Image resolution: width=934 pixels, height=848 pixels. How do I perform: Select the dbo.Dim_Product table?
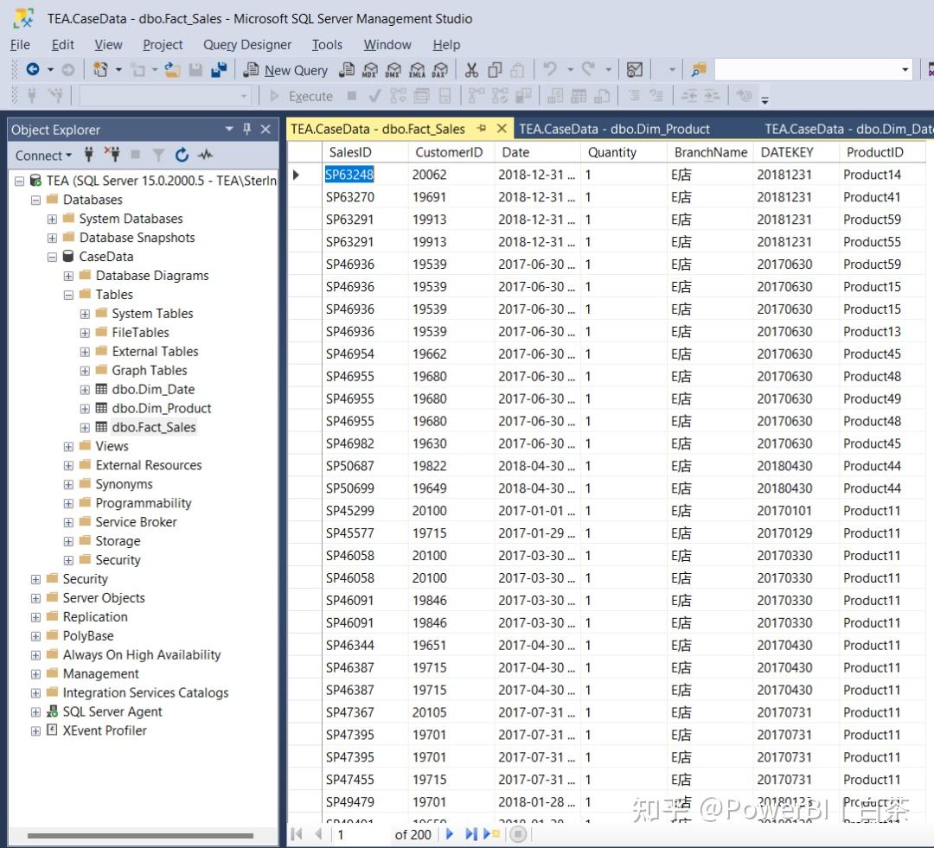[x=162, y=409]
